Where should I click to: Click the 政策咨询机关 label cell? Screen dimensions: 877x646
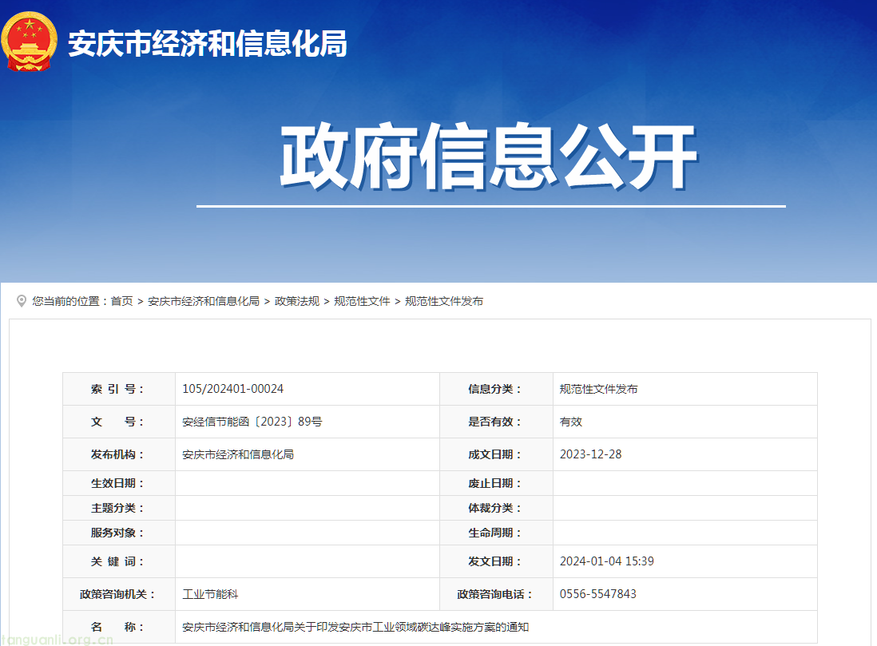[119, 594]
